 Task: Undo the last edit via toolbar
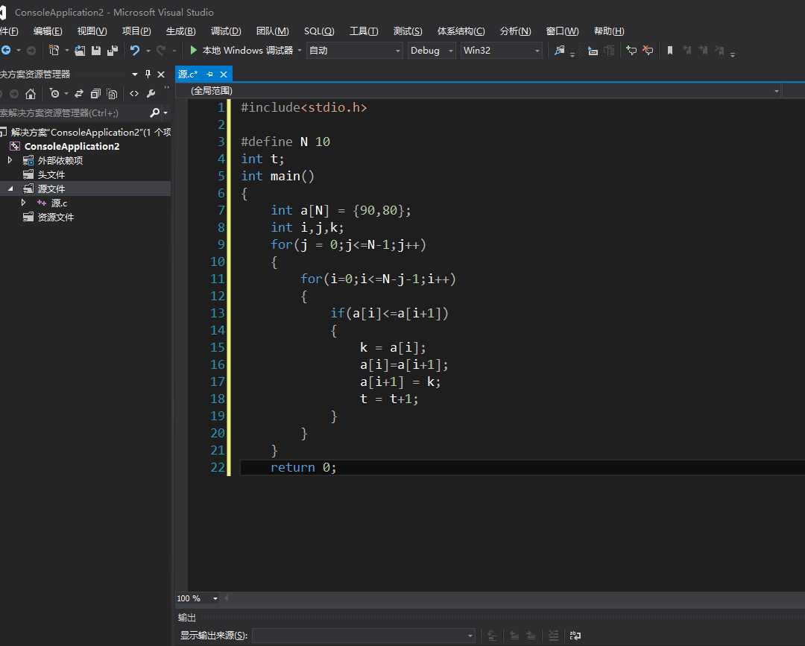(x=134, y=50)
